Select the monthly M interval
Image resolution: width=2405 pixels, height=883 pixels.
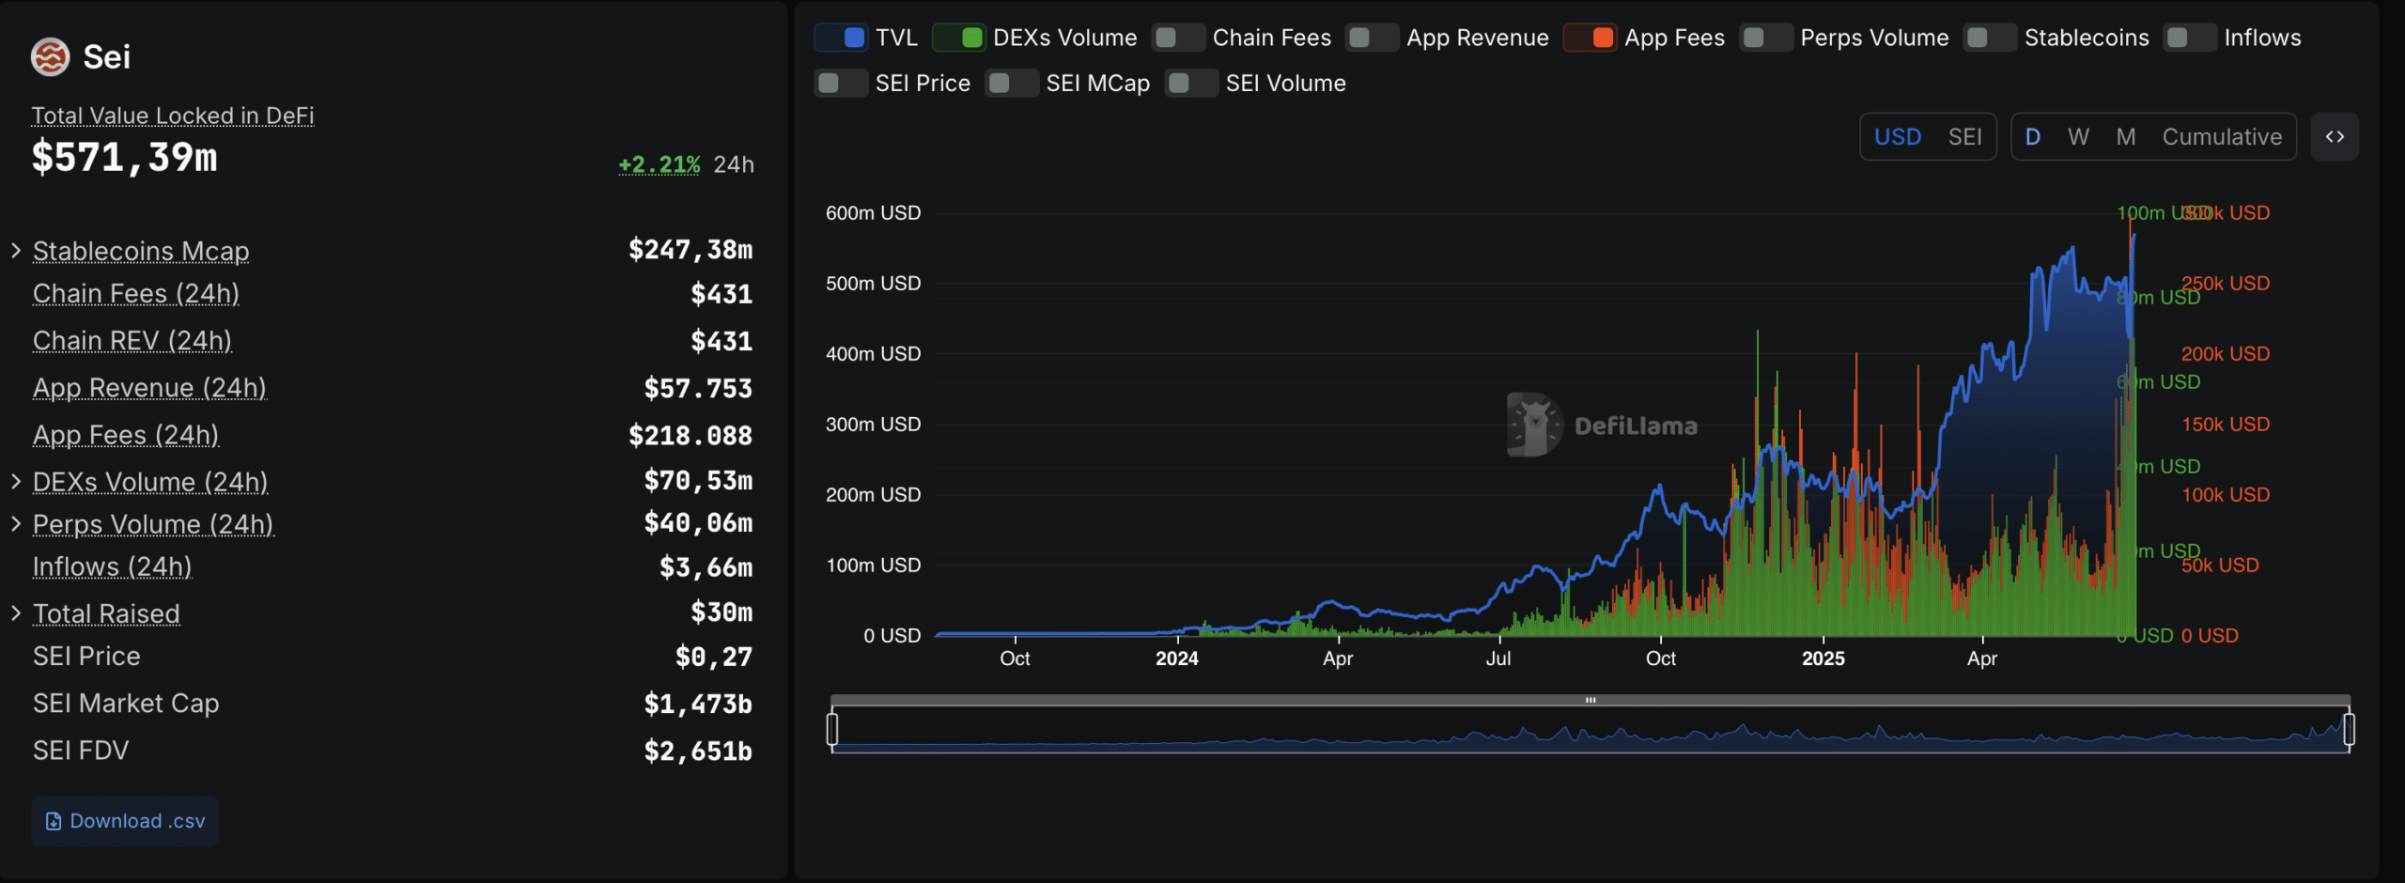click(2126, 137)
